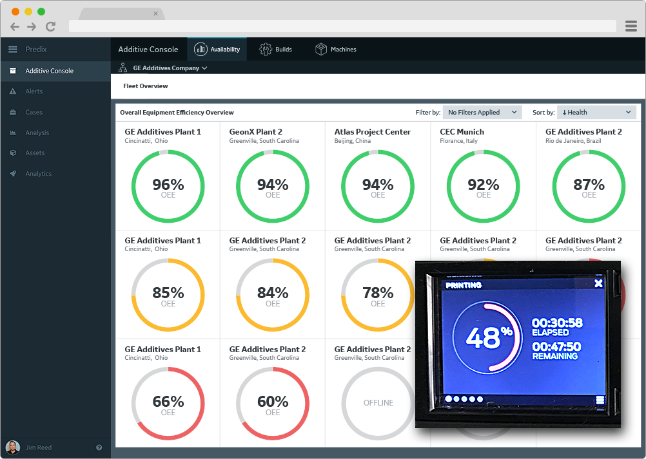Click the Additive Console header title
Image resolution: width=646 pixels, height=459 pixels.
(148, 50)
